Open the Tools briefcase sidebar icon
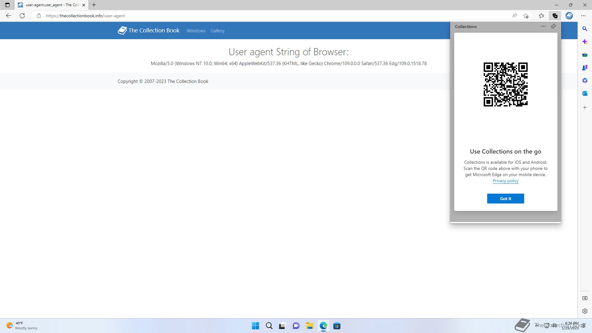The image size is (592, 333). [585, 55]
